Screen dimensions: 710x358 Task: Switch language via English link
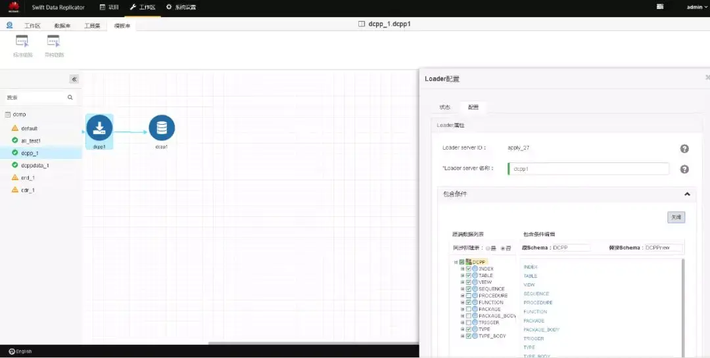click(x=24, y=351)
